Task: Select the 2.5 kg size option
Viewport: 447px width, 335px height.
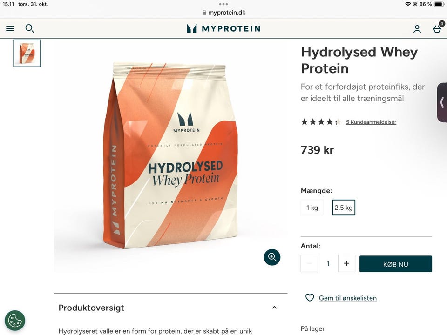Action: (344, 208)
